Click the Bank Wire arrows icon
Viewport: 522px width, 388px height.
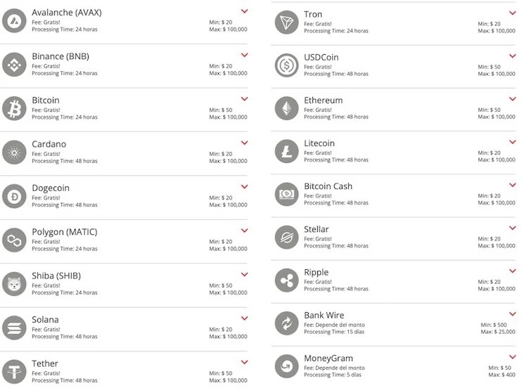(286, 323)
